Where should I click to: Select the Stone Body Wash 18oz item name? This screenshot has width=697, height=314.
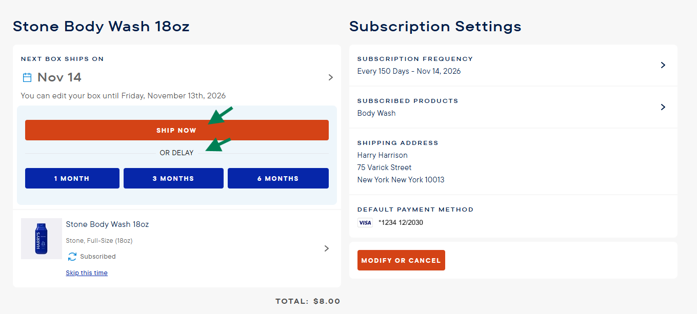coord(107,224)
